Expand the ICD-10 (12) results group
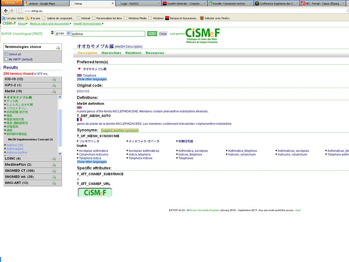Screen dimensions: 349x262 pos(33,79)
